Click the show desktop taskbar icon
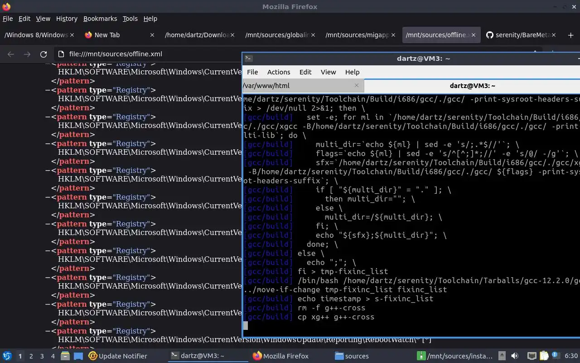This screenshot has width=580, height=363. [x=78, y=356]
